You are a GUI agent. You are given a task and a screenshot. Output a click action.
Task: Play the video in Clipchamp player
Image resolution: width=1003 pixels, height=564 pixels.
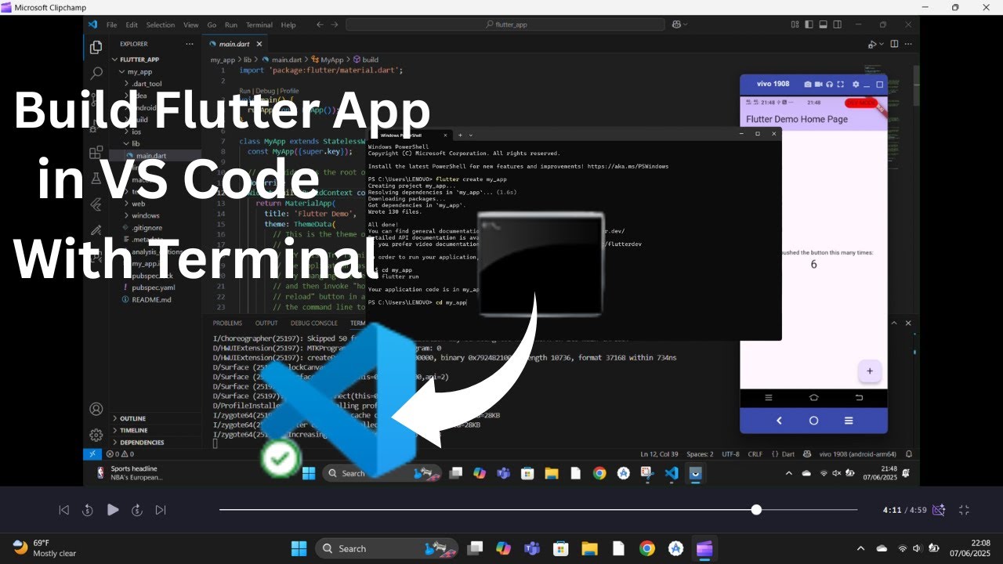coord(113,510)
